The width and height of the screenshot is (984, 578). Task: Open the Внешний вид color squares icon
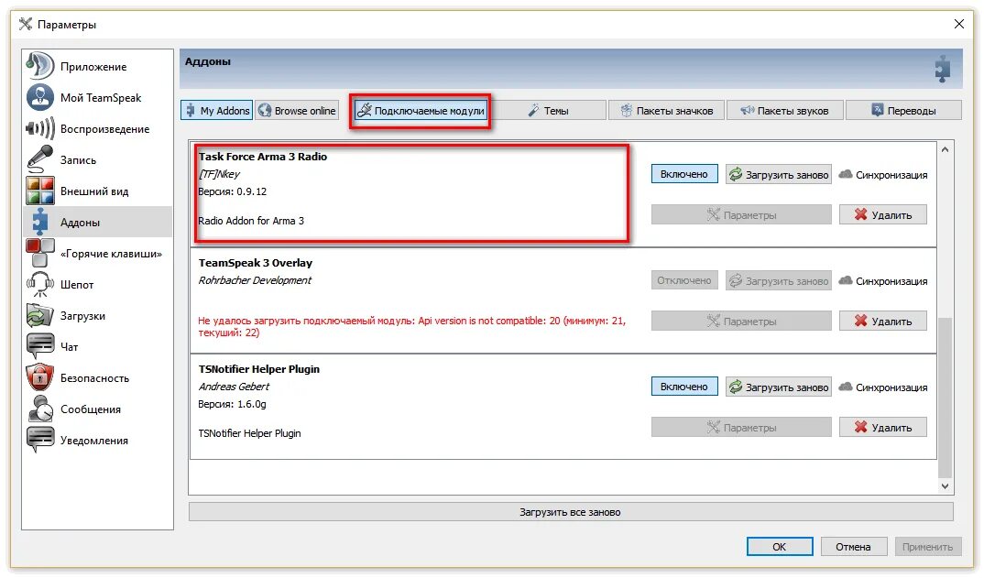pyautogui.click(x=40, y=191)
